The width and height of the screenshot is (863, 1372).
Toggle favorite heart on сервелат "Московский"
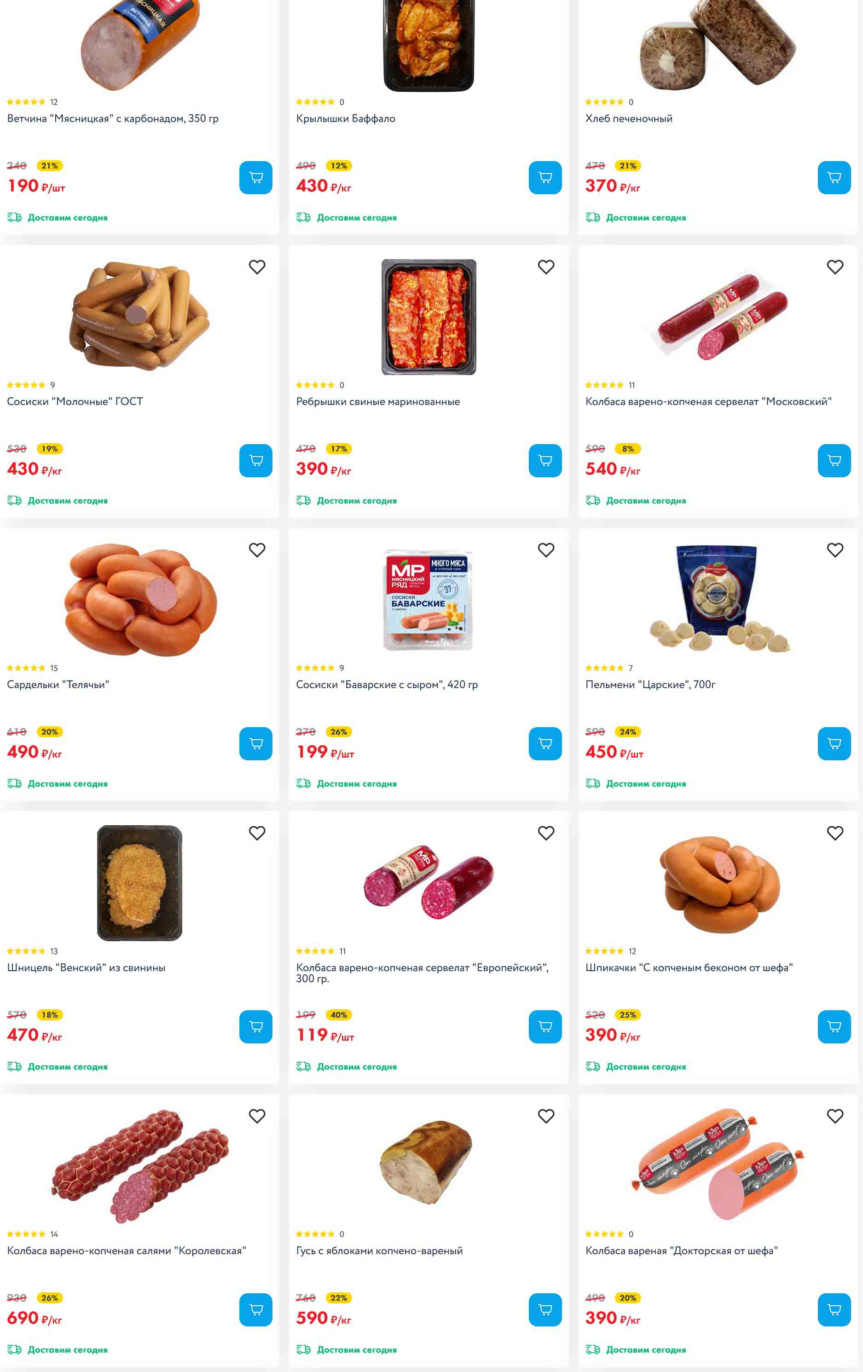pyautogui.click(x=834, y=266)
